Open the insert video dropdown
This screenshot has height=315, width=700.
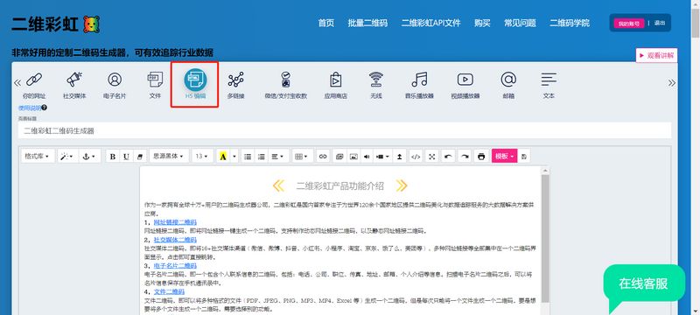click(x=382, y=156)
